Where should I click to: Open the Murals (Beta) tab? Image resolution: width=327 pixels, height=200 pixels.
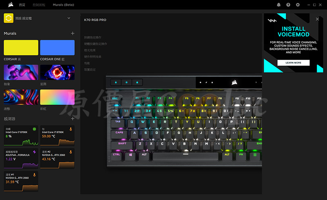point(63,5)
